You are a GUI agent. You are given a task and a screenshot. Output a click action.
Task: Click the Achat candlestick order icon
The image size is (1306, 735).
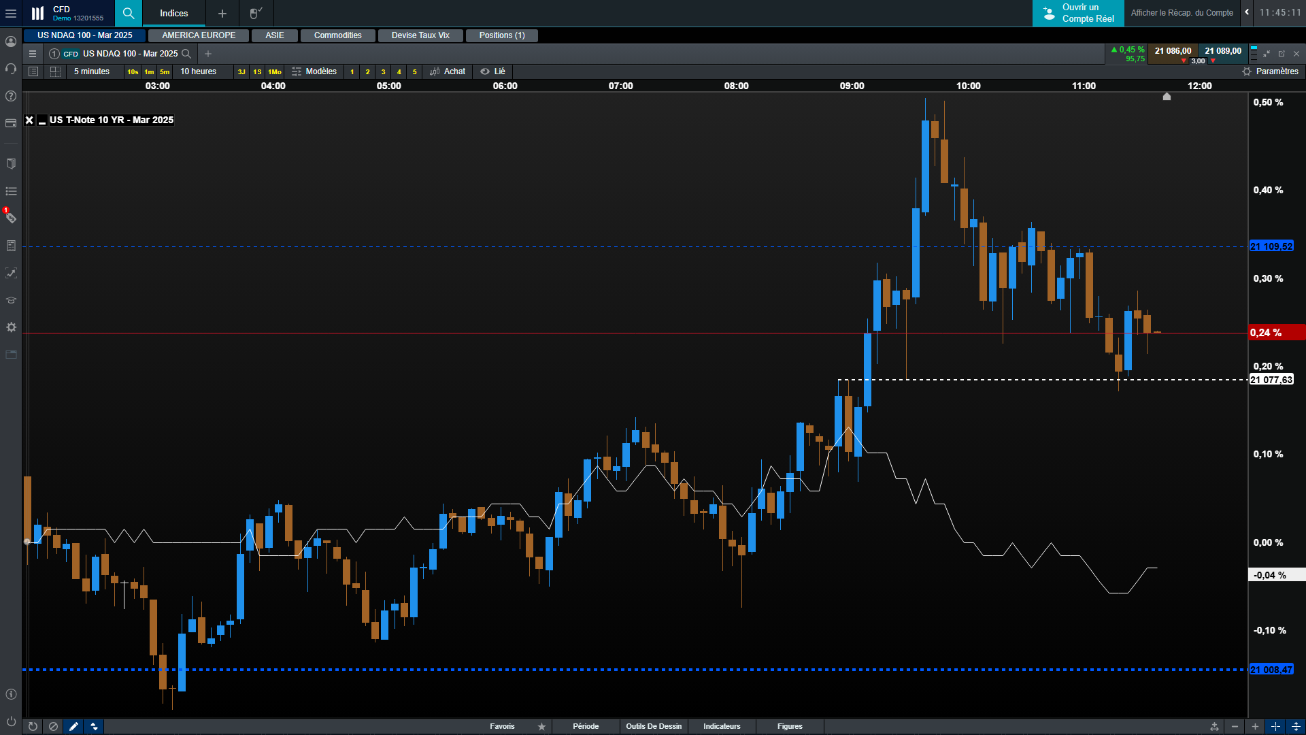[435, 71]
